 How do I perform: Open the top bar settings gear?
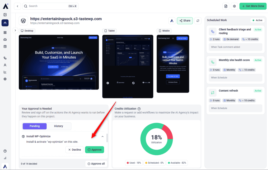pyautogui.click(x=234, y=6)
